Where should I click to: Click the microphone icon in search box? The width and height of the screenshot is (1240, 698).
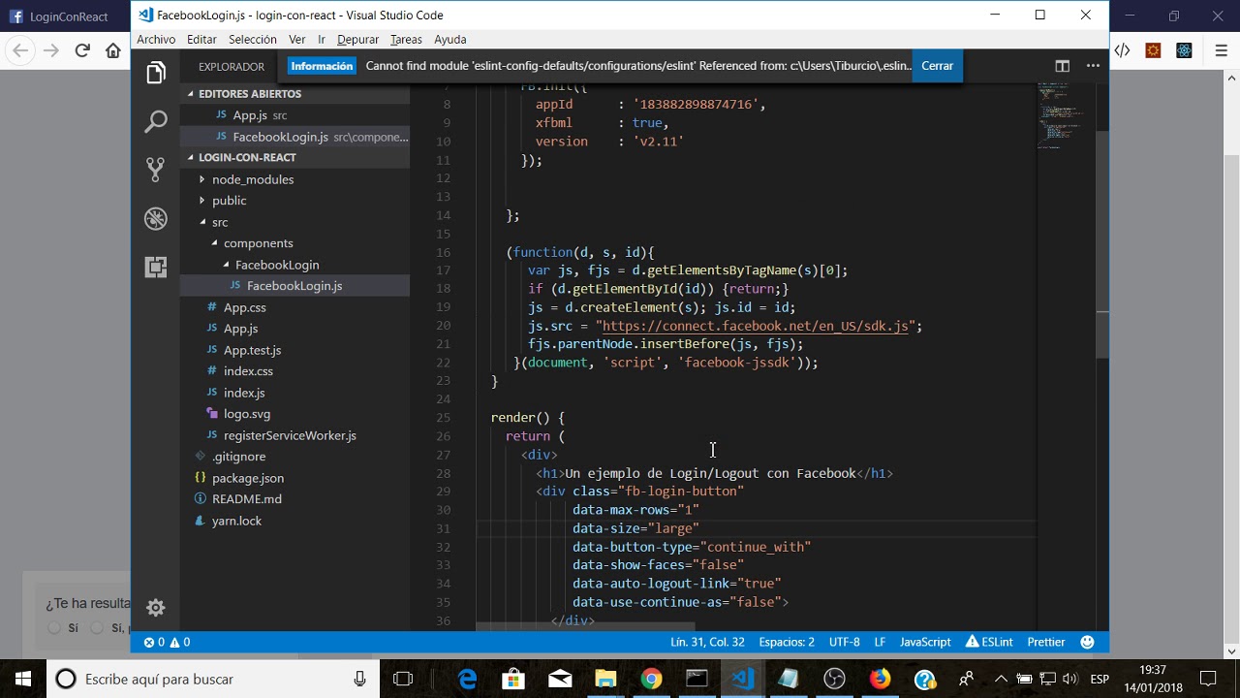pos(359,680)
